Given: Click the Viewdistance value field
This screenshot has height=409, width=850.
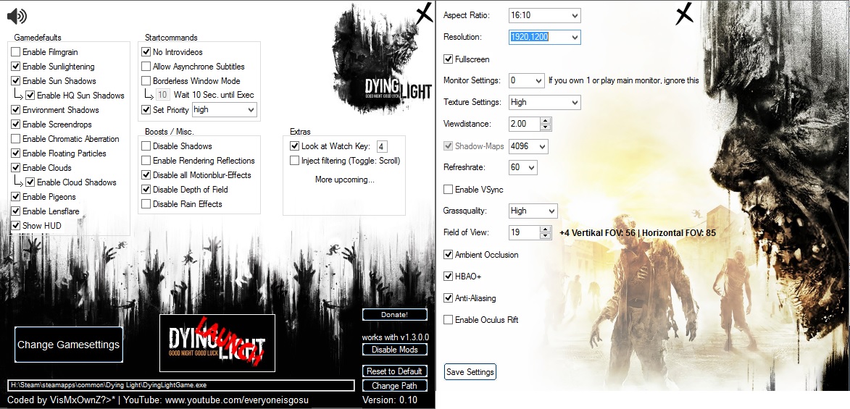Looking at the screenshot, I should 524,124.
